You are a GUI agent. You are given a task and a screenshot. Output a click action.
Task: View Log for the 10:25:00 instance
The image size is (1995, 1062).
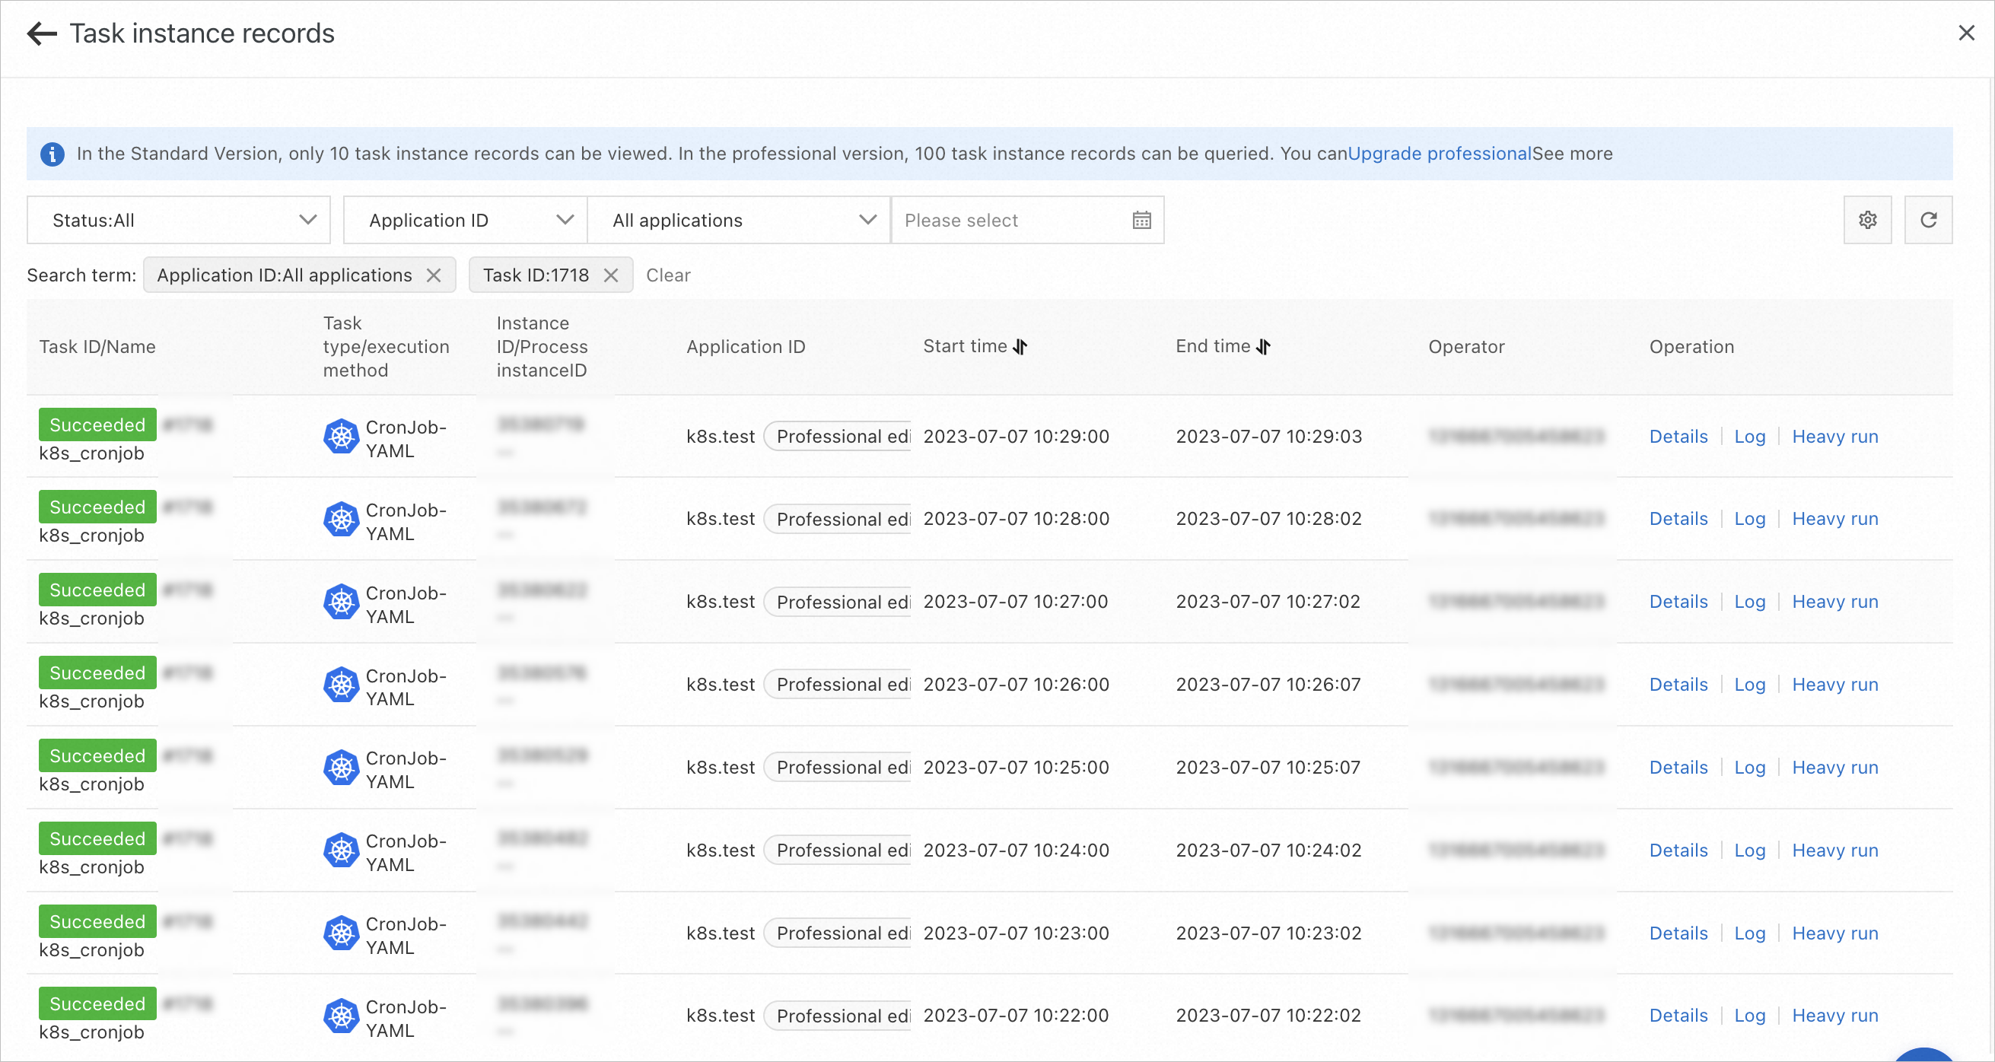tap(1749, 767)
